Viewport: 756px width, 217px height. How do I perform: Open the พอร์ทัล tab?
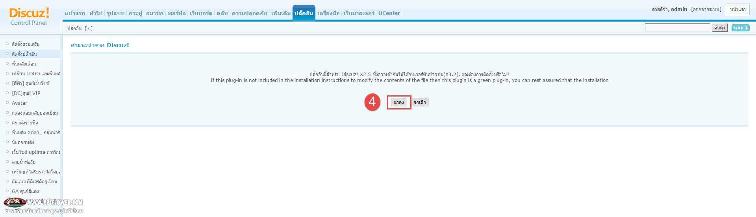coord(176,13)
